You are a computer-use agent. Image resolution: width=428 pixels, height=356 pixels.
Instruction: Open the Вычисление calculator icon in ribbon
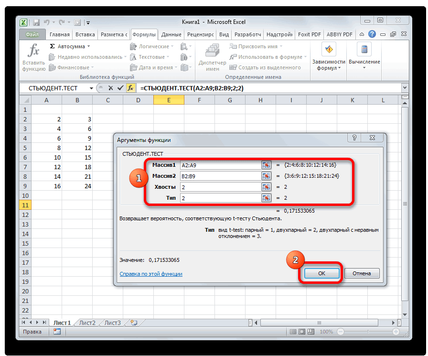(x=364, y=50)
